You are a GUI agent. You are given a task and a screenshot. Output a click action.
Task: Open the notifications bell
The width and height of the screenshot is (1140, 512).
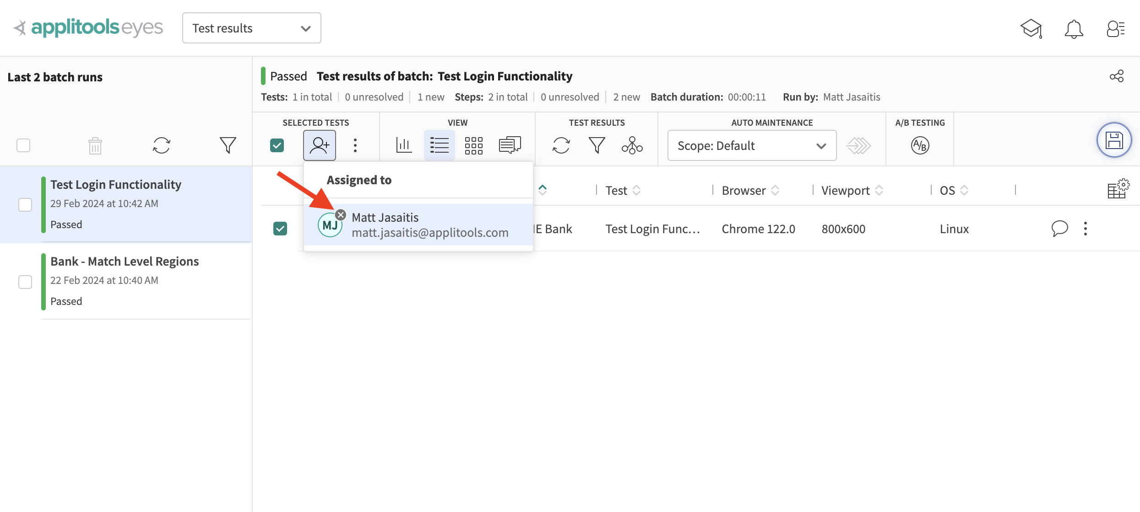[x=1074, y=28]
